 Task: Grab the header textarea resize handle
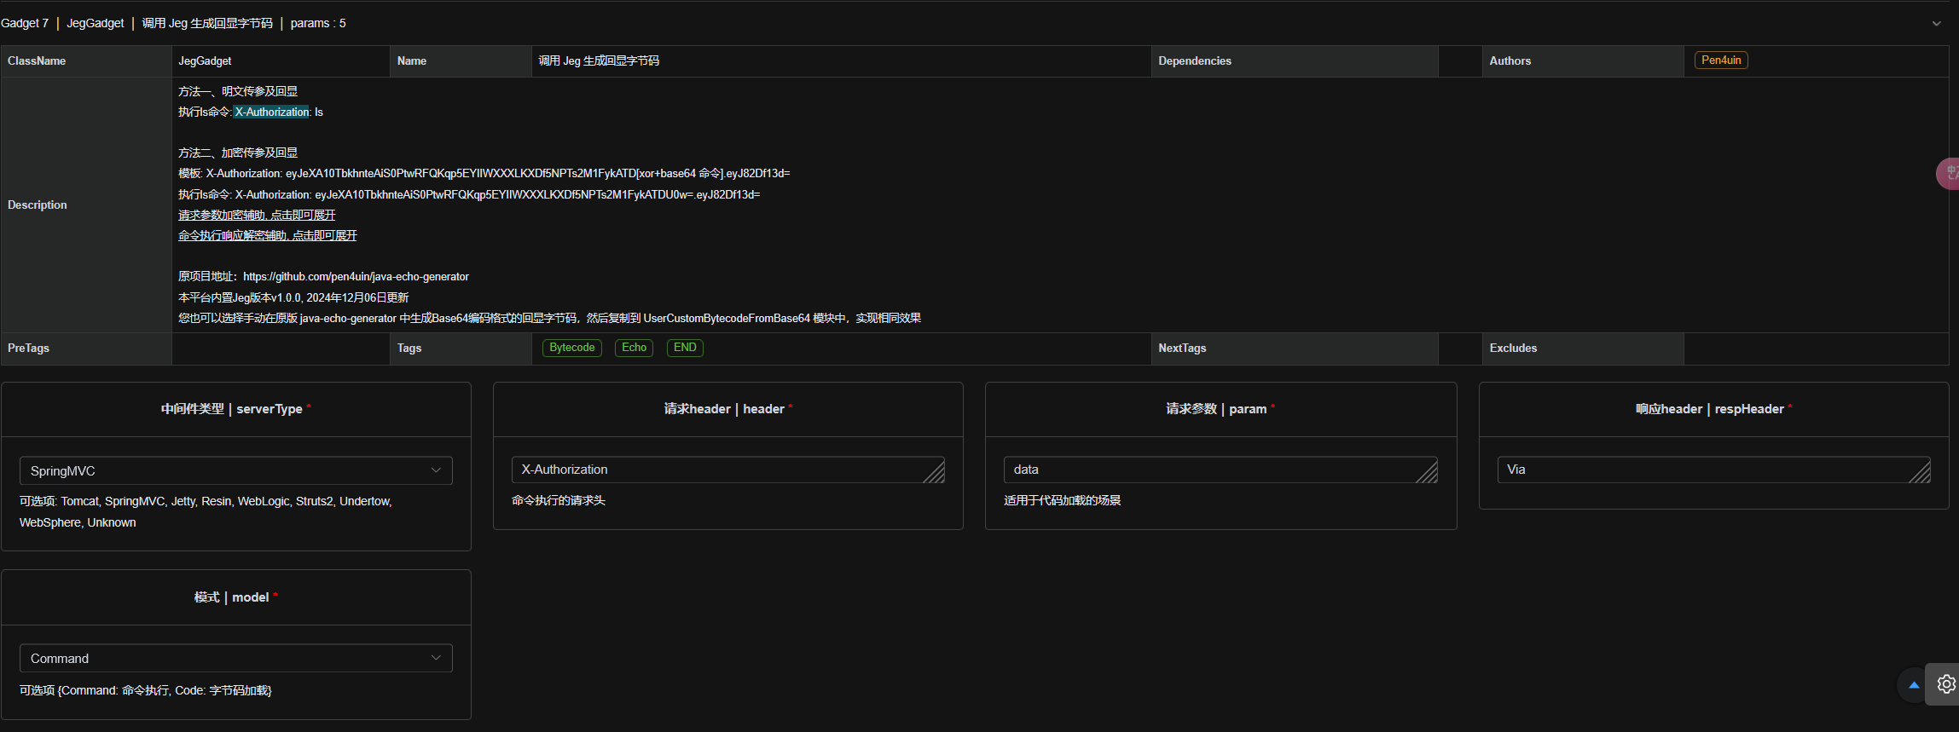pyautogui.click(x=936, y=473)
